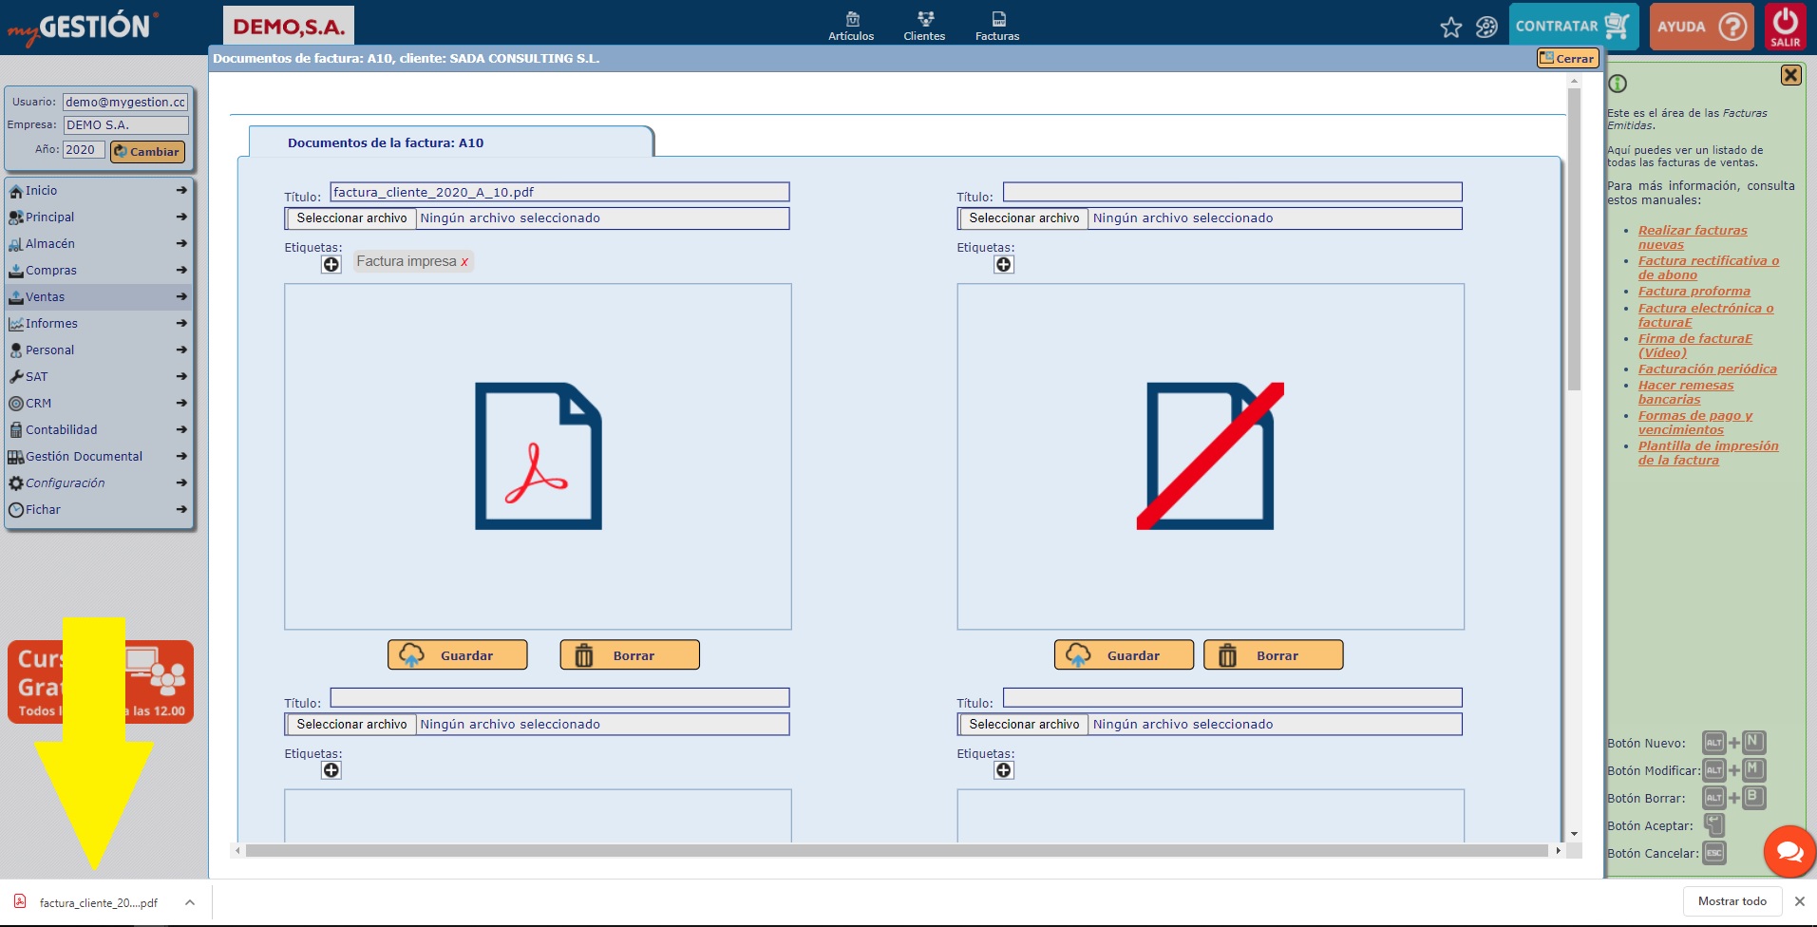Remove the Factura impresa tag
The width and height of the screenshot is (1817, 927).
point(464,262)
